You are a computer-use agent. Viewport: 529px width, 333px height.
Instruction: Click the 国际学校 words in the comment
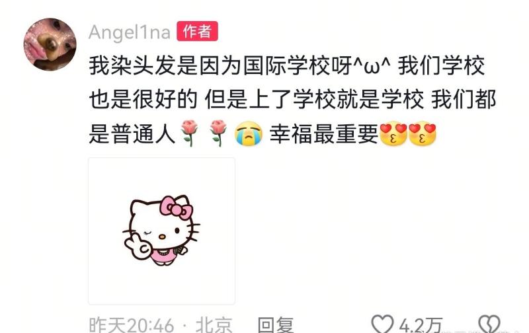click(x=287, y=65)
